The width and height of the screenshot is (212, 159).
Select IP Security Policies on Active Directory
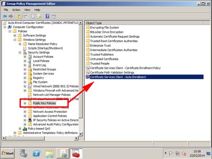coord(56,120)
